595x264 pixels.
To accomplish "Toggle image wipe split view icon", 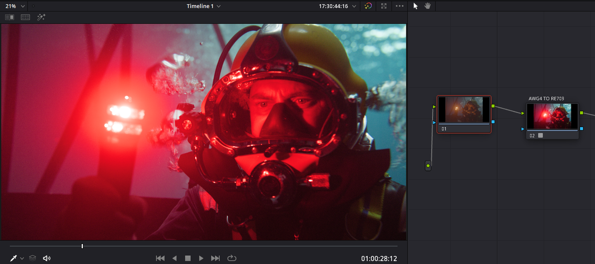I will click(9, 17).
